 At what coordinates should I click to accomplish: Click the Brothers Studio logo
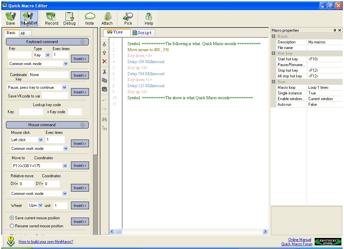coord(328,242)
